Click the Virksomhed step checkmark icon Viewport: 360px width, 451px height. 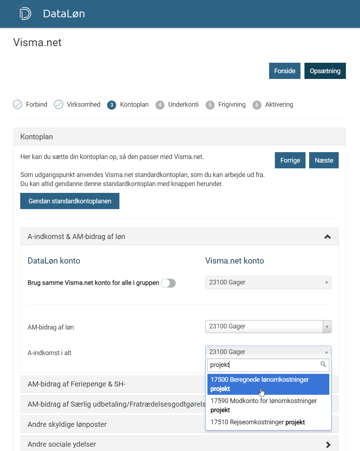click(58, 105)
